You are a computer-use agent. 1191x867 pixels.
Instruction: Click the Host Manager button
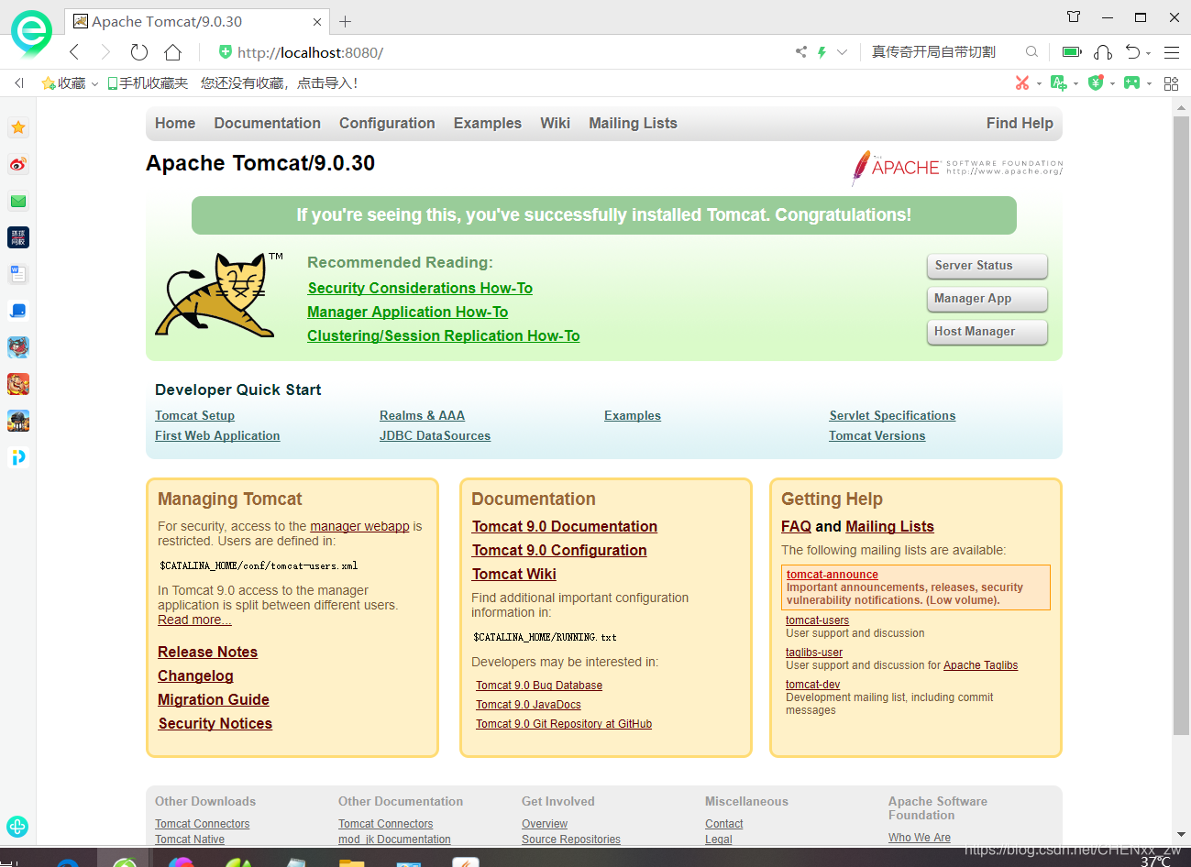tap(987, 332)
